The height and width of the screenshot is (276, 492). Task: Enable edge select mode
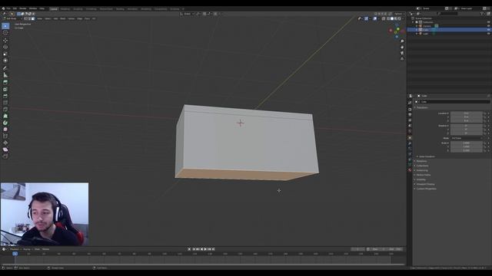(29, 18)
